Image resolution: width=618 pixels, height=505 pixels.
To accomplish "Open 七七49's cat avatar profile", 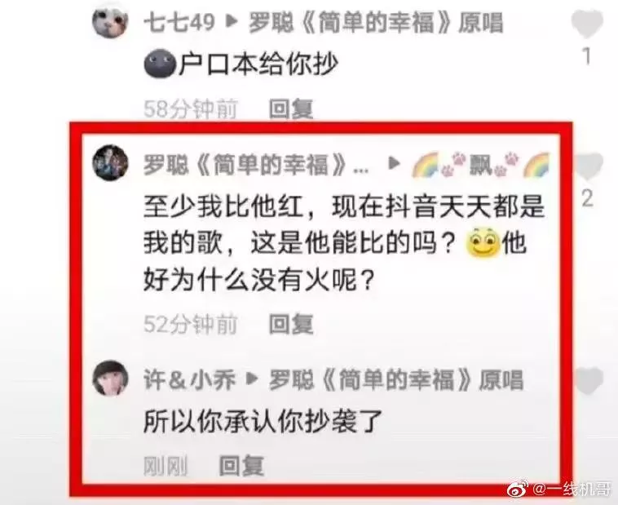I will (110, 20).
